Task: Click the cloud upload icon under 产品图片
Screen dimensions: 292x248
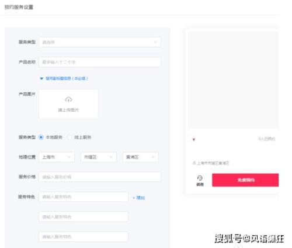Action: click(x=68, y=99)
